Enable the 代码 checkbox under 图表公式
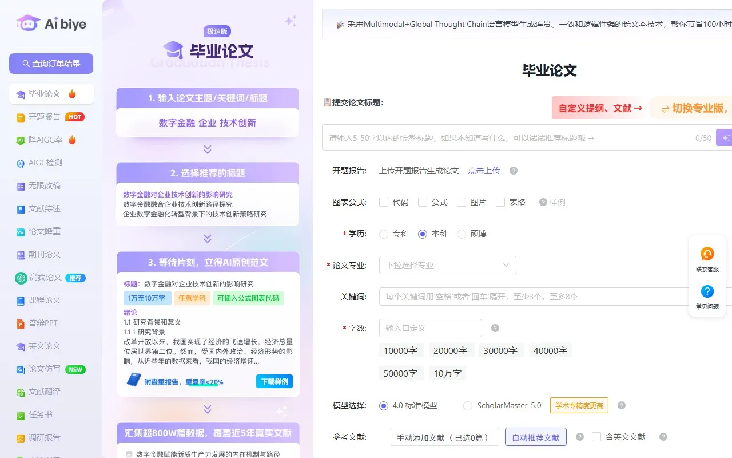The height and width of the screenshot is (458, 732). [383, 202]
